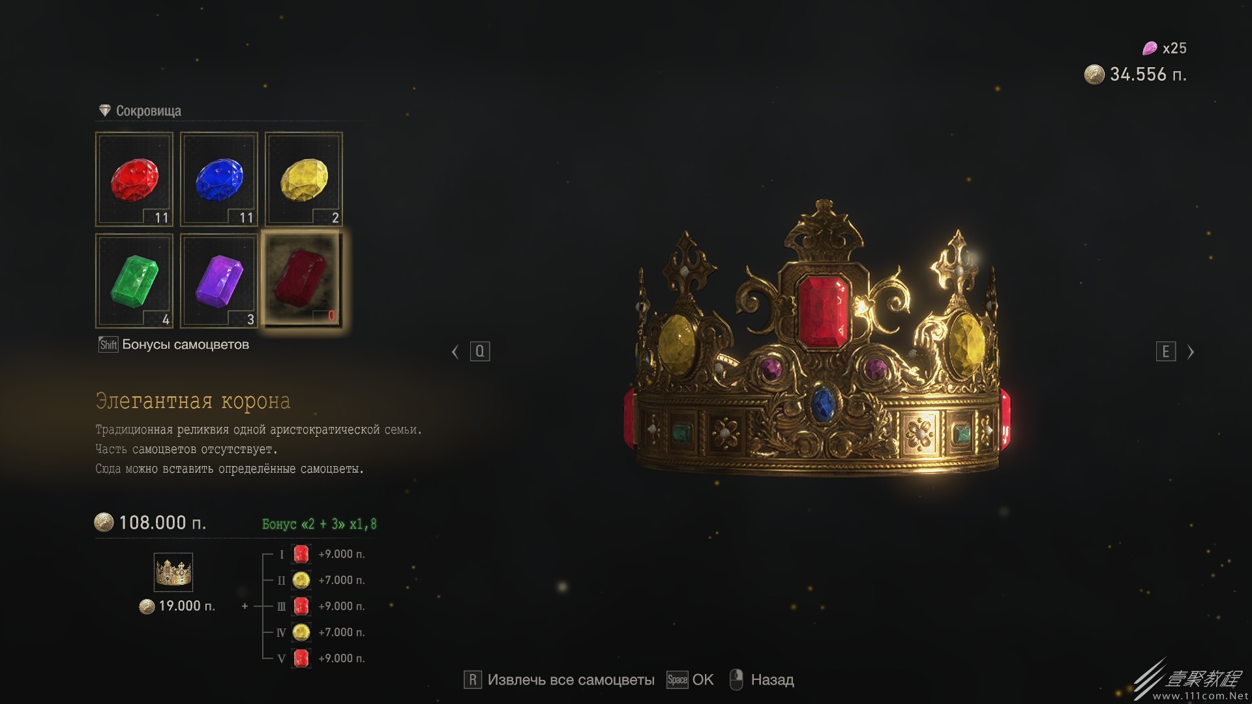Image resolution: width=1252 pixels, height=704 pixels.
Task: Click the E key prompt
Action: [1166, 352]
